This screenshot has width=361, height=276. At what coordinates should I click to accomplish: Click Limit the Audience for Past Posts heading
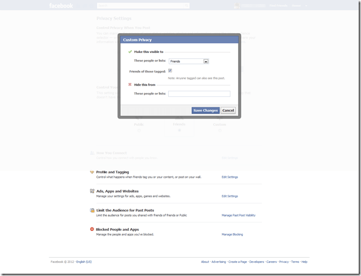125,210
